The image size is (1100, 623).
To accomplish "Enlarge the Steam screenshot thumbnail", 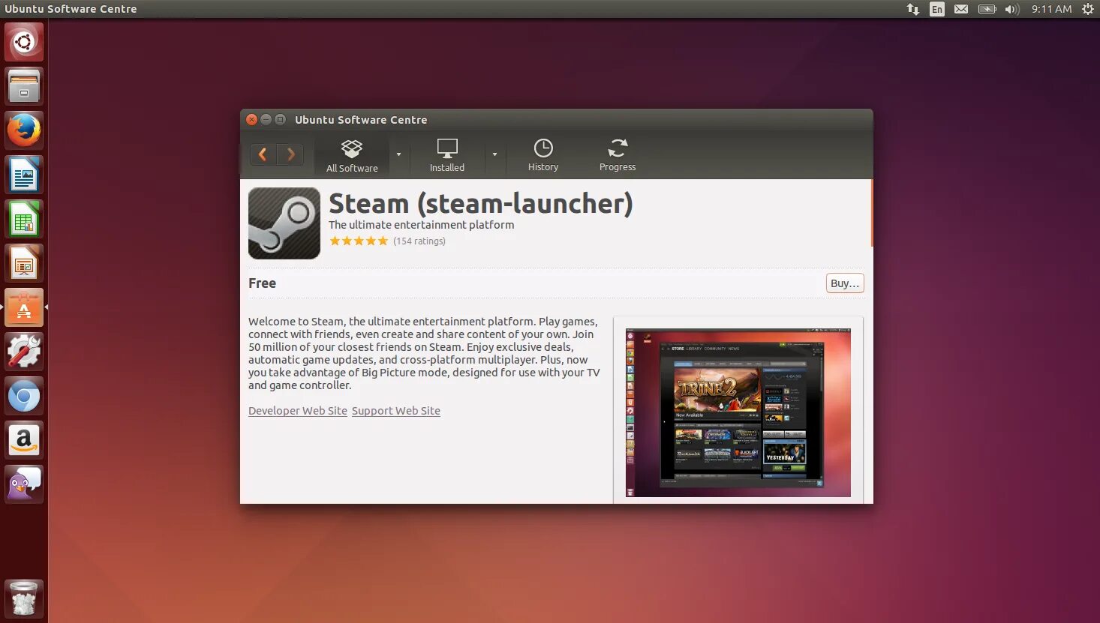I will 738,413.
